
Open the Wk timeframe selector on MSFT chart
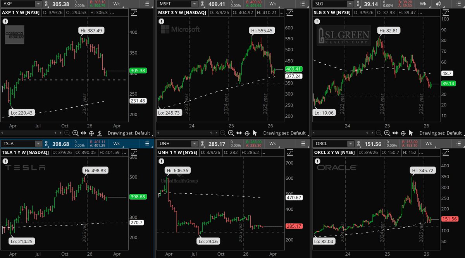(273, 4)
